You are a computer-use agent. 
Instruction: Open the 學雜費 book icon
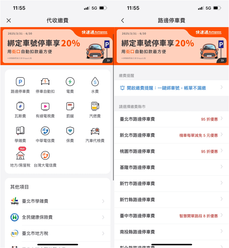click(20, 131)
